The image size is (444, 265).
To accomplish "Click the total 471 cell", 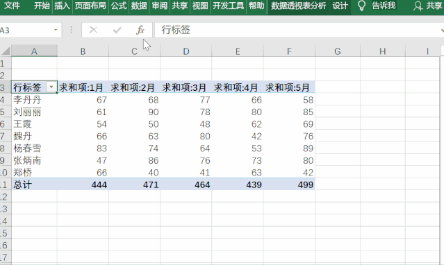I will pos(135,185).
